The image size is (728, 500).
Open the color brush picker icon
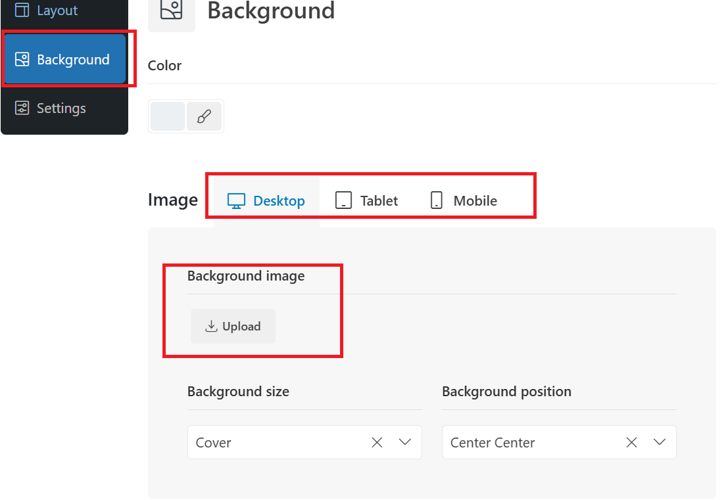204,116
